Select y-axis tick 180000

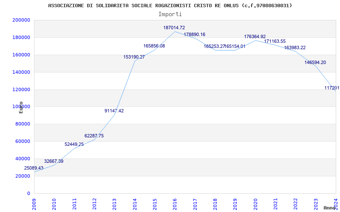21,37
